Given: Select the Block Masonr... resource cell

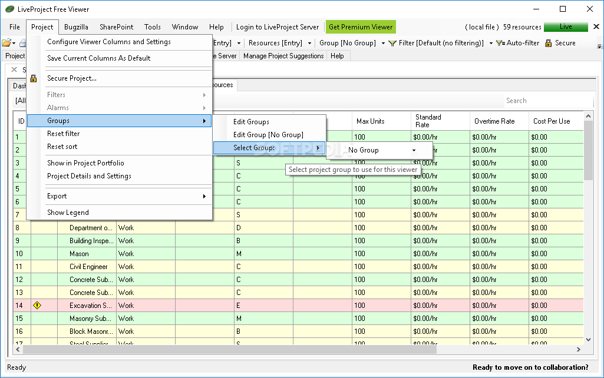Looking at the screenshot, I should pos(87,331).
